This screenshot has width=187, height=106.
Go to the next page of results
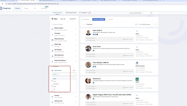coord(156,24)
